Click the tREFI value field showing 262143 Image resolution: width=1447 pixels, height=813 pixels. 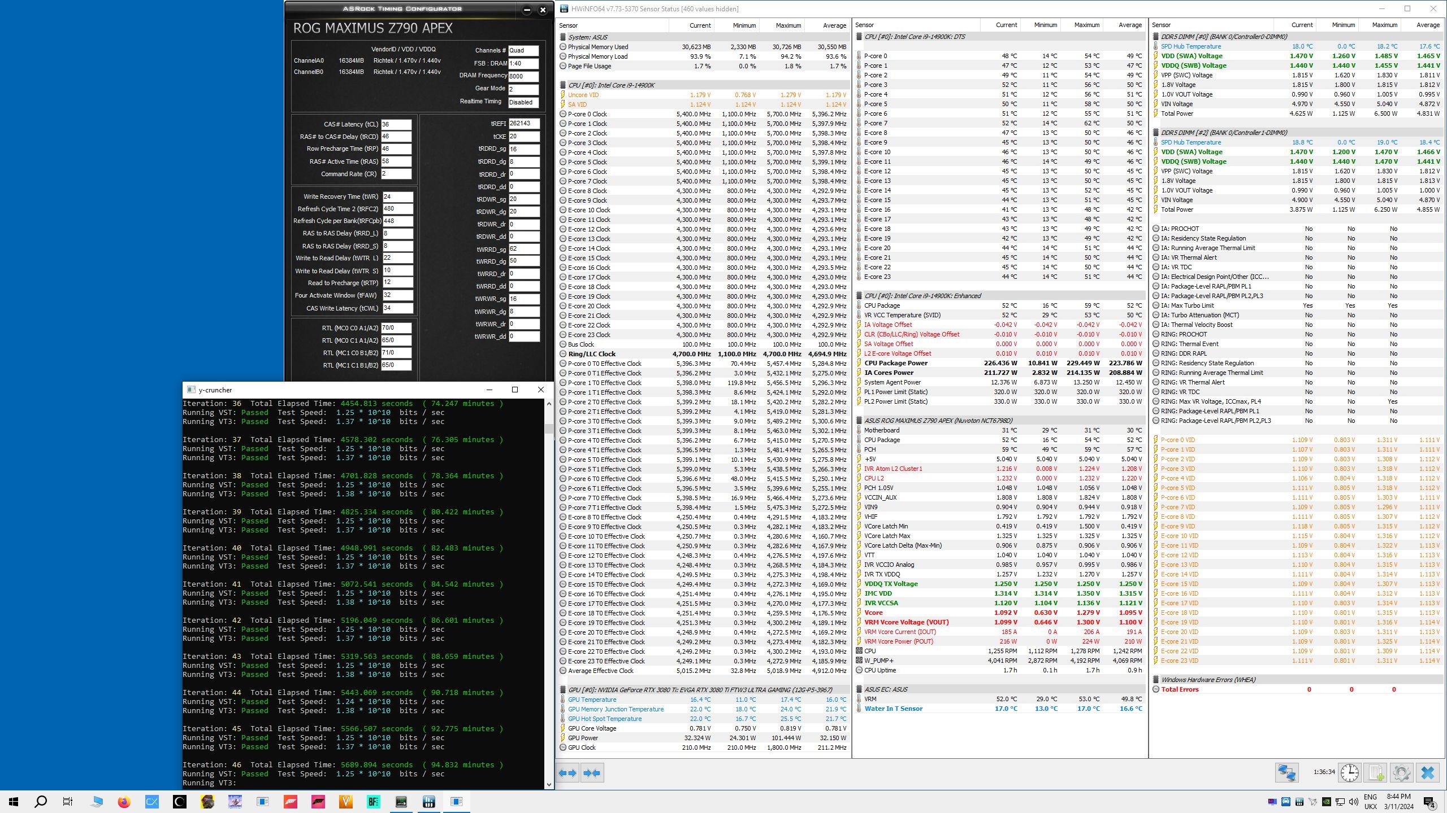tap(523, 123)
